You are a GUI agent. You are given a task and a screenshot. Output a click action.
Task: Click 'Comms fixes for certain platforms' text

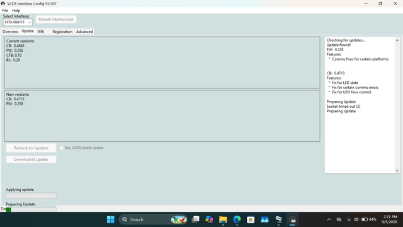(x=360, y=59)
